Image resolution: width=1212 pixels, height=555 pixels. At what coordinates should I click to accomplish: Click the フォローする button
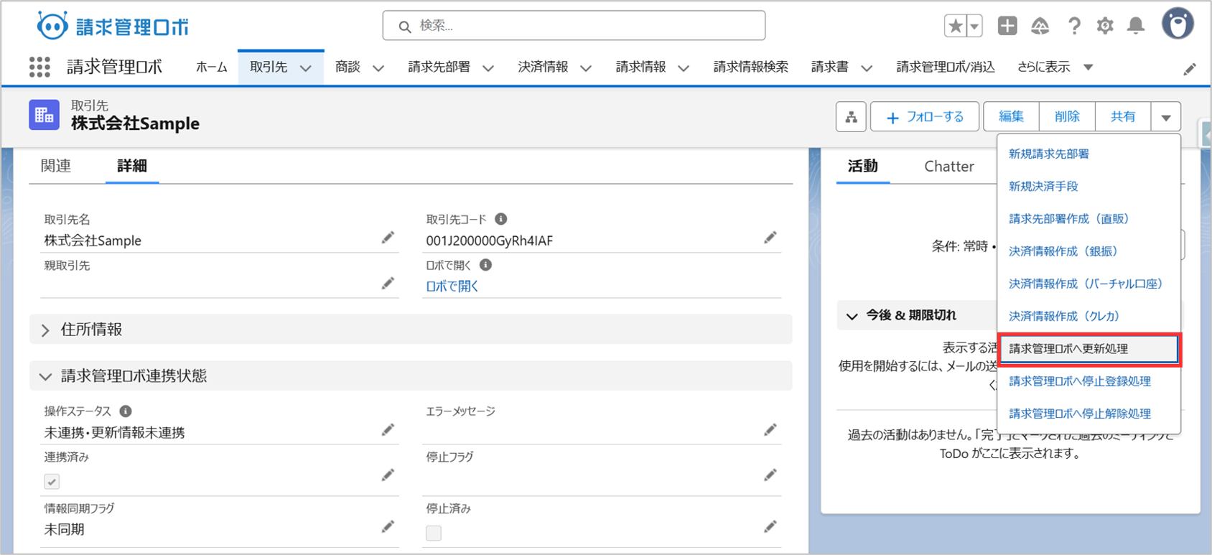coord(924,117)
